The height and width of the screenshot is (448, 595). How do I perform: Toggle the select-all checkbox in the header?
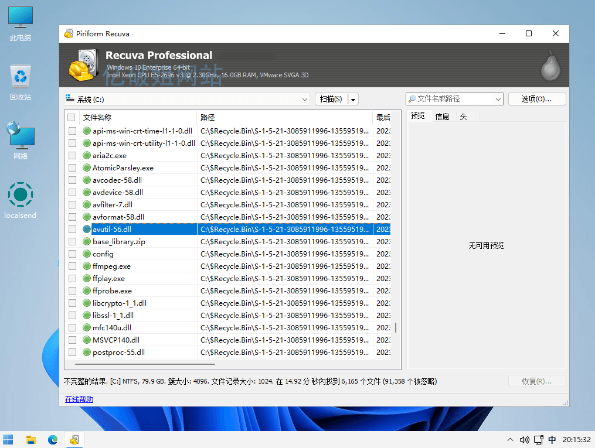[x=72, y=117]
